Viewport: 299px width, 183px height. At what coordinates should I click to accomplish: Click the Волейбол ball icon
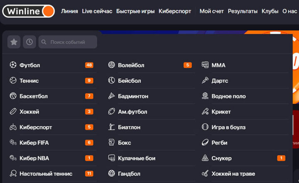pyautogui.click(x=112, y=65)
